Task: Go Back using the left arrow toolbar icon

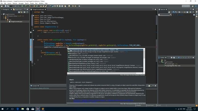Action: pos(75,6)
